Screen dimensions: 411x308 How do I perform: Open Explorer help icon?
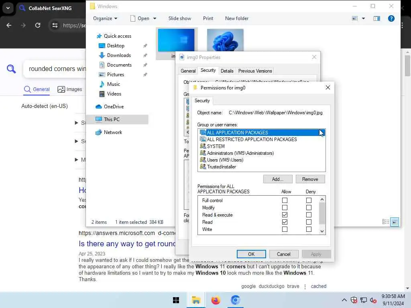tap(391, 18)
